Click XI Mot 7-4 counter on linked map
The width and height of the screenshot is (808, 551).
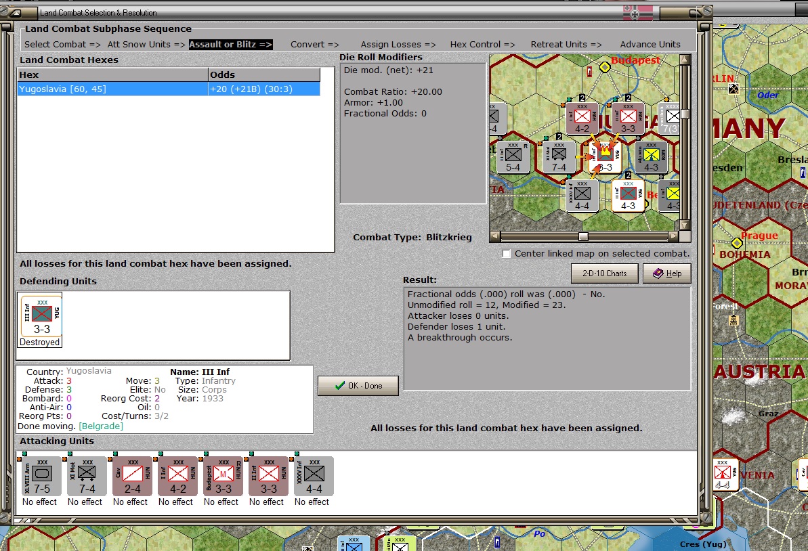(x=559, y=158)
